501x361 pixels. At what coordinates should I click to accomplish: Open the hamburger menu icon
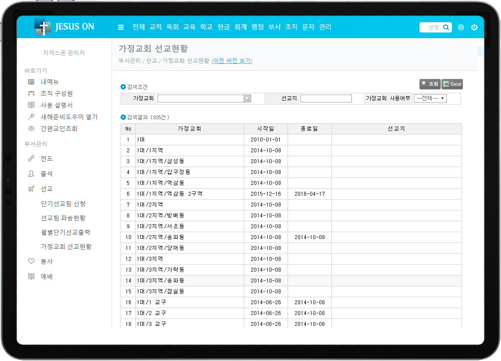click(121, 27)
